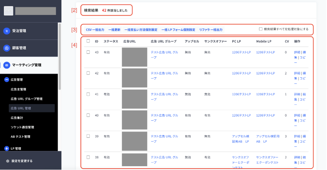The height and width of the screenshot is (170, 327).
Task: Click 編集 link in row 39
Action: 300,139
